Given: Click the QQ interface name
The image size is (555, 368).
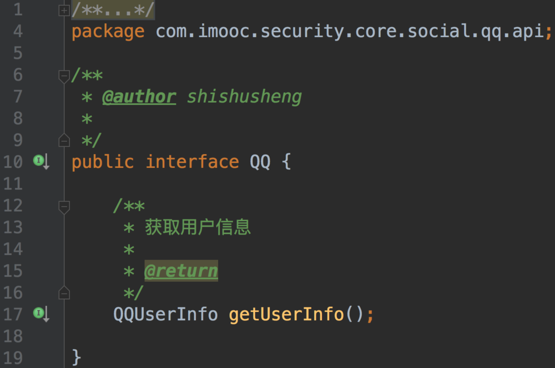Looking at the screenshot, I should (260, 162).
